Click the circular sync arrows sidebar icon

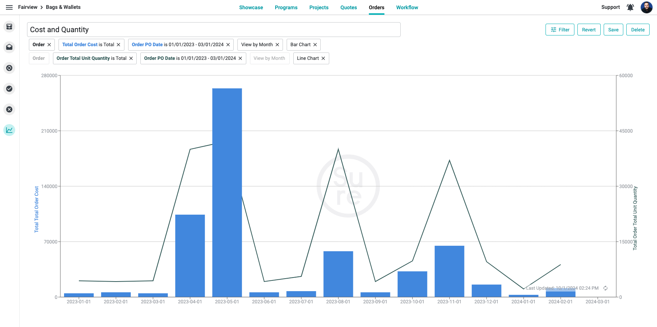(9, 68)
